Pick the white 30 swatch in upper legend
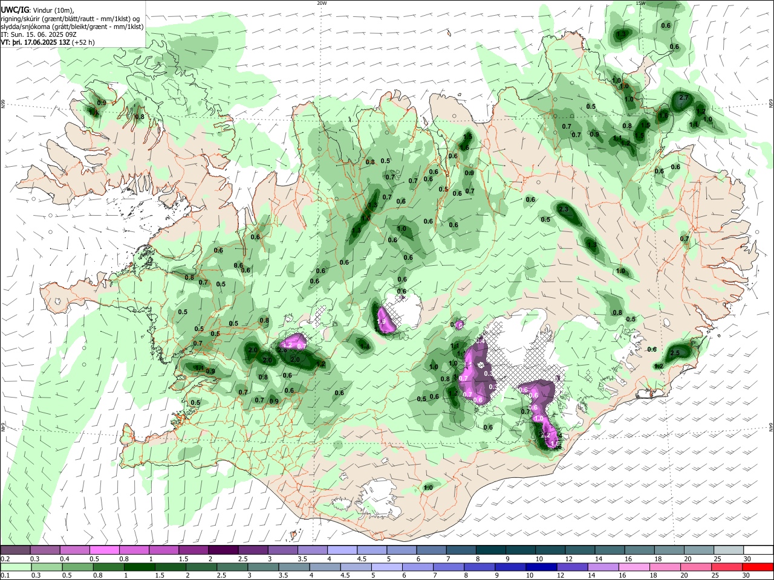774x580 pixels. point(759,550)
